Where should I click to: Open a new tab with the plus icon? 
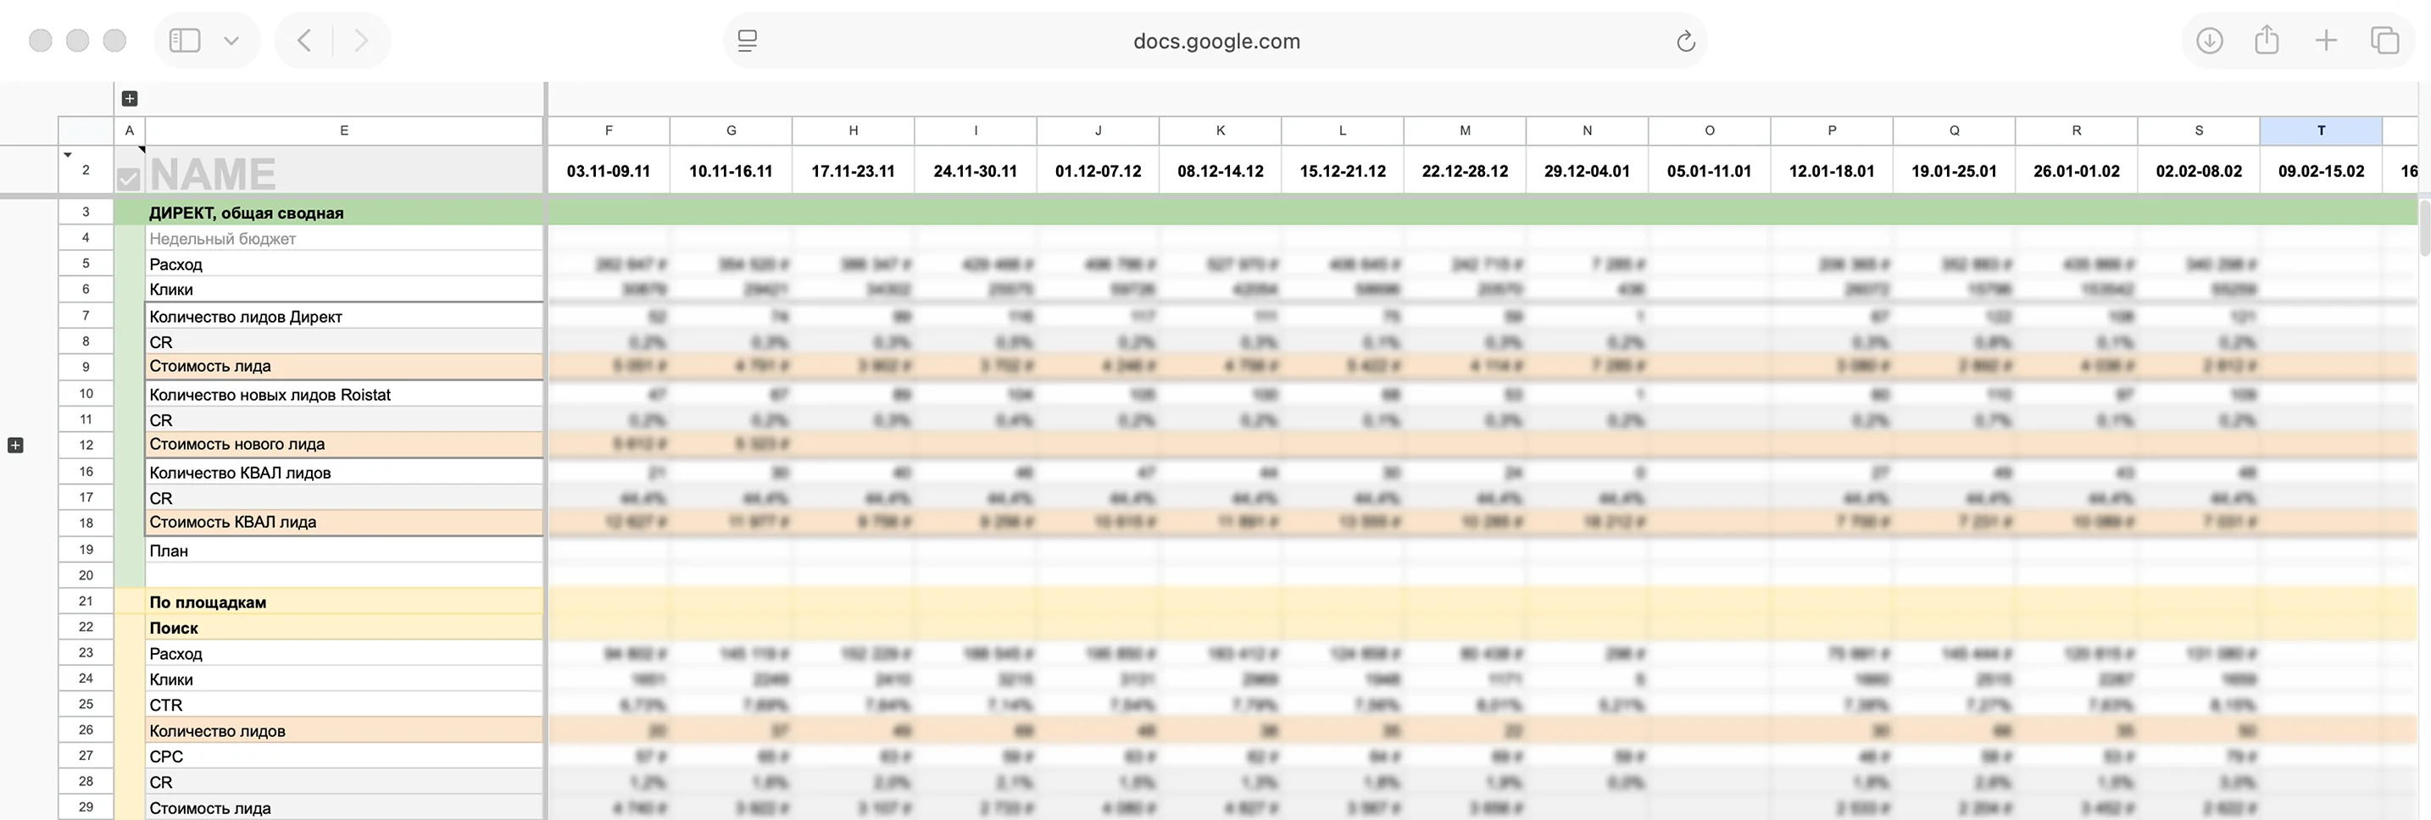[x=2326, y=41]
